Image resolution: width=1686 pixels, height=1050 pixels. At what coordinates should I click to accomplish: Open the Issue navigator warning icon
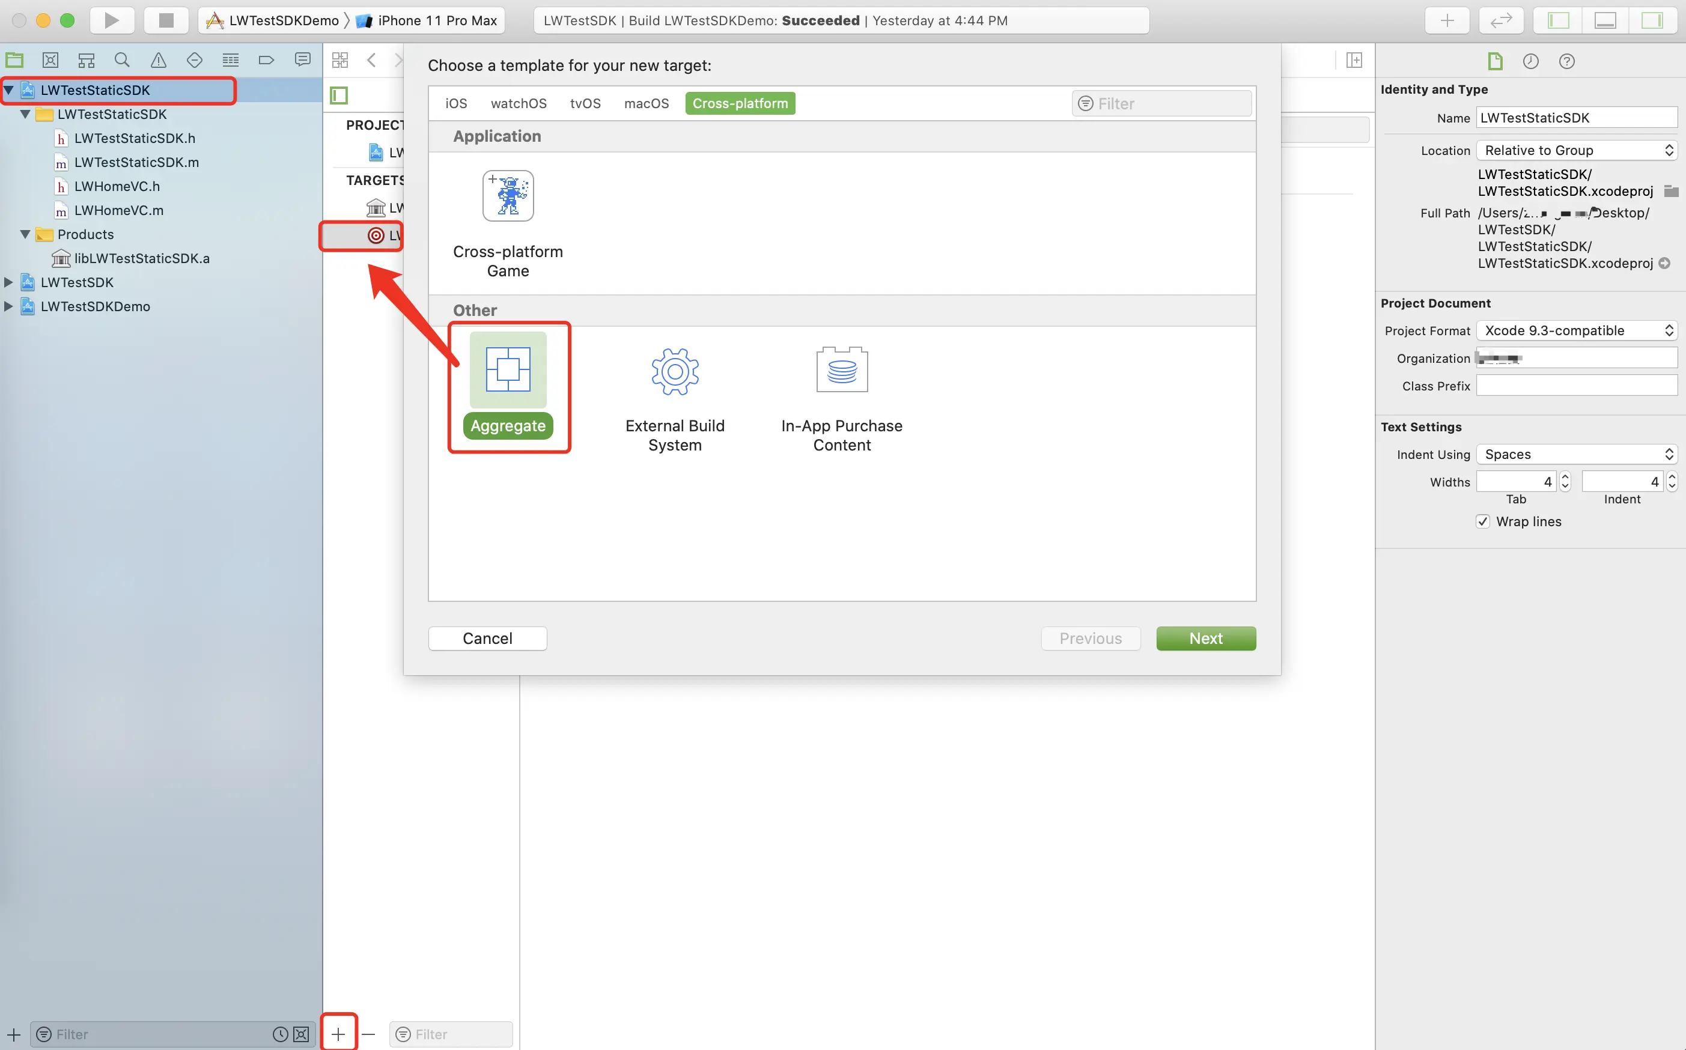pyautogui.click(x=159, y=61)
